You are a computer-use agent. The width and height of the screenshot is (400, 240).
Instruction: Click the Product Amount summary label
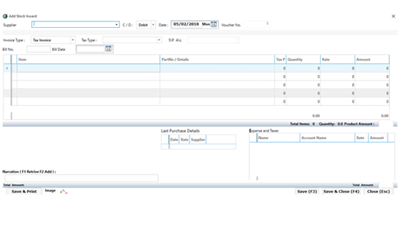(x=359, y=124)
